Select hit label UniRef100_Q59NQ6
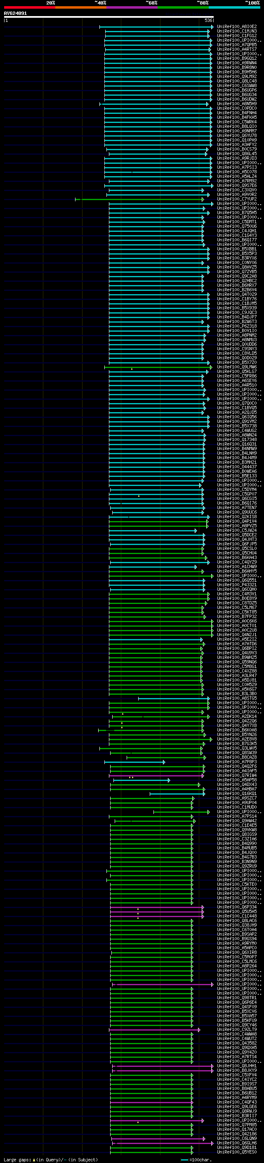This screenshot has height=1163, width=264. click(237, 662)
